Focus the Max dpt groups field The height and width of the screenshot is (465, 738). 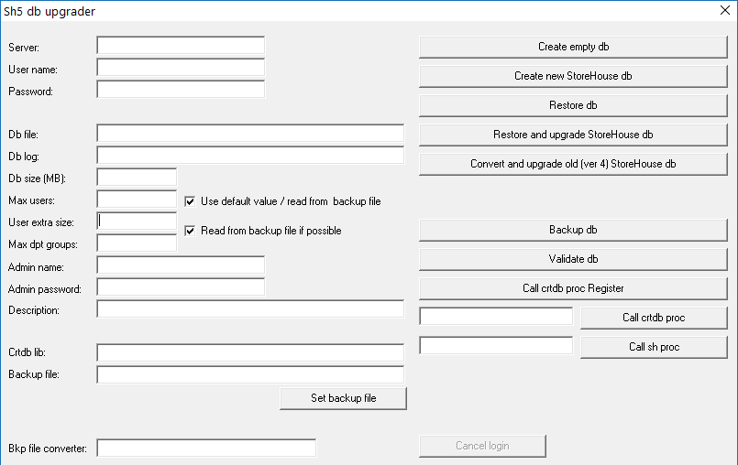tap(137, 243)
